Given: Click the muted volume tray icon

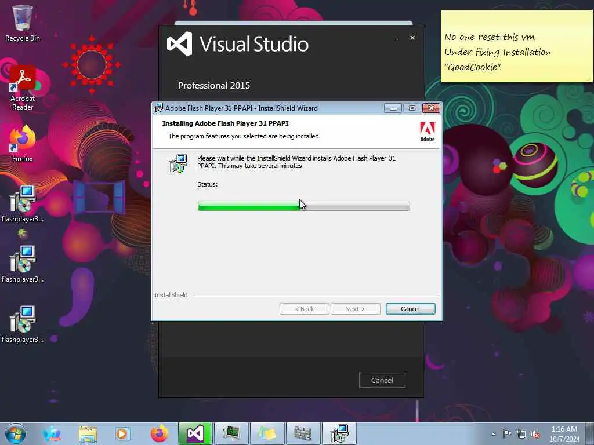Looking at the screenshot, I should tap(535, 434).
